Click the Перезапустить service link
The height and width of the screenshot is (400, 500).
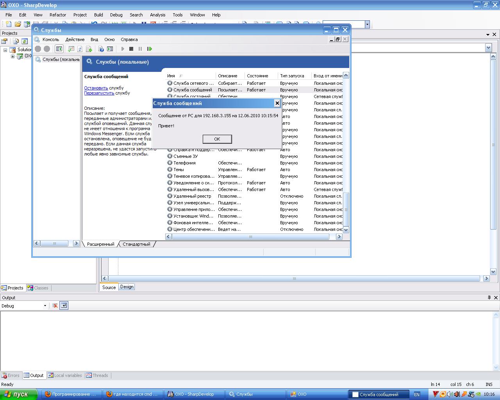[99, 93]
